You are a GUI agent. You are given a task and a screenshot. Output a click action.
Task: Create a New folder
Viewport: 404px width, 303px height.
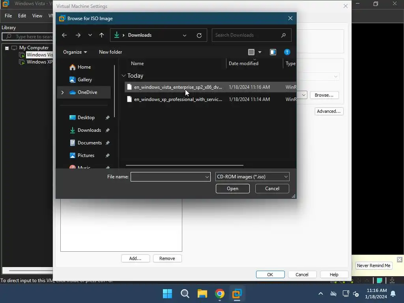[x=110, y=52]
